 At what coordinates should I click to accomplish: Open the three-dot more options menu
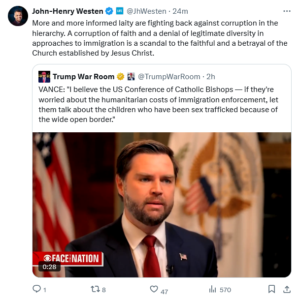tap(287, 11)
